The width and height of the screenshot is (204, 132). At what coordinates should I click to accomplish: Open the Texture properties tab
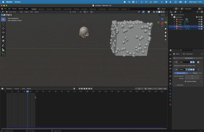click(x=170, y=104)
